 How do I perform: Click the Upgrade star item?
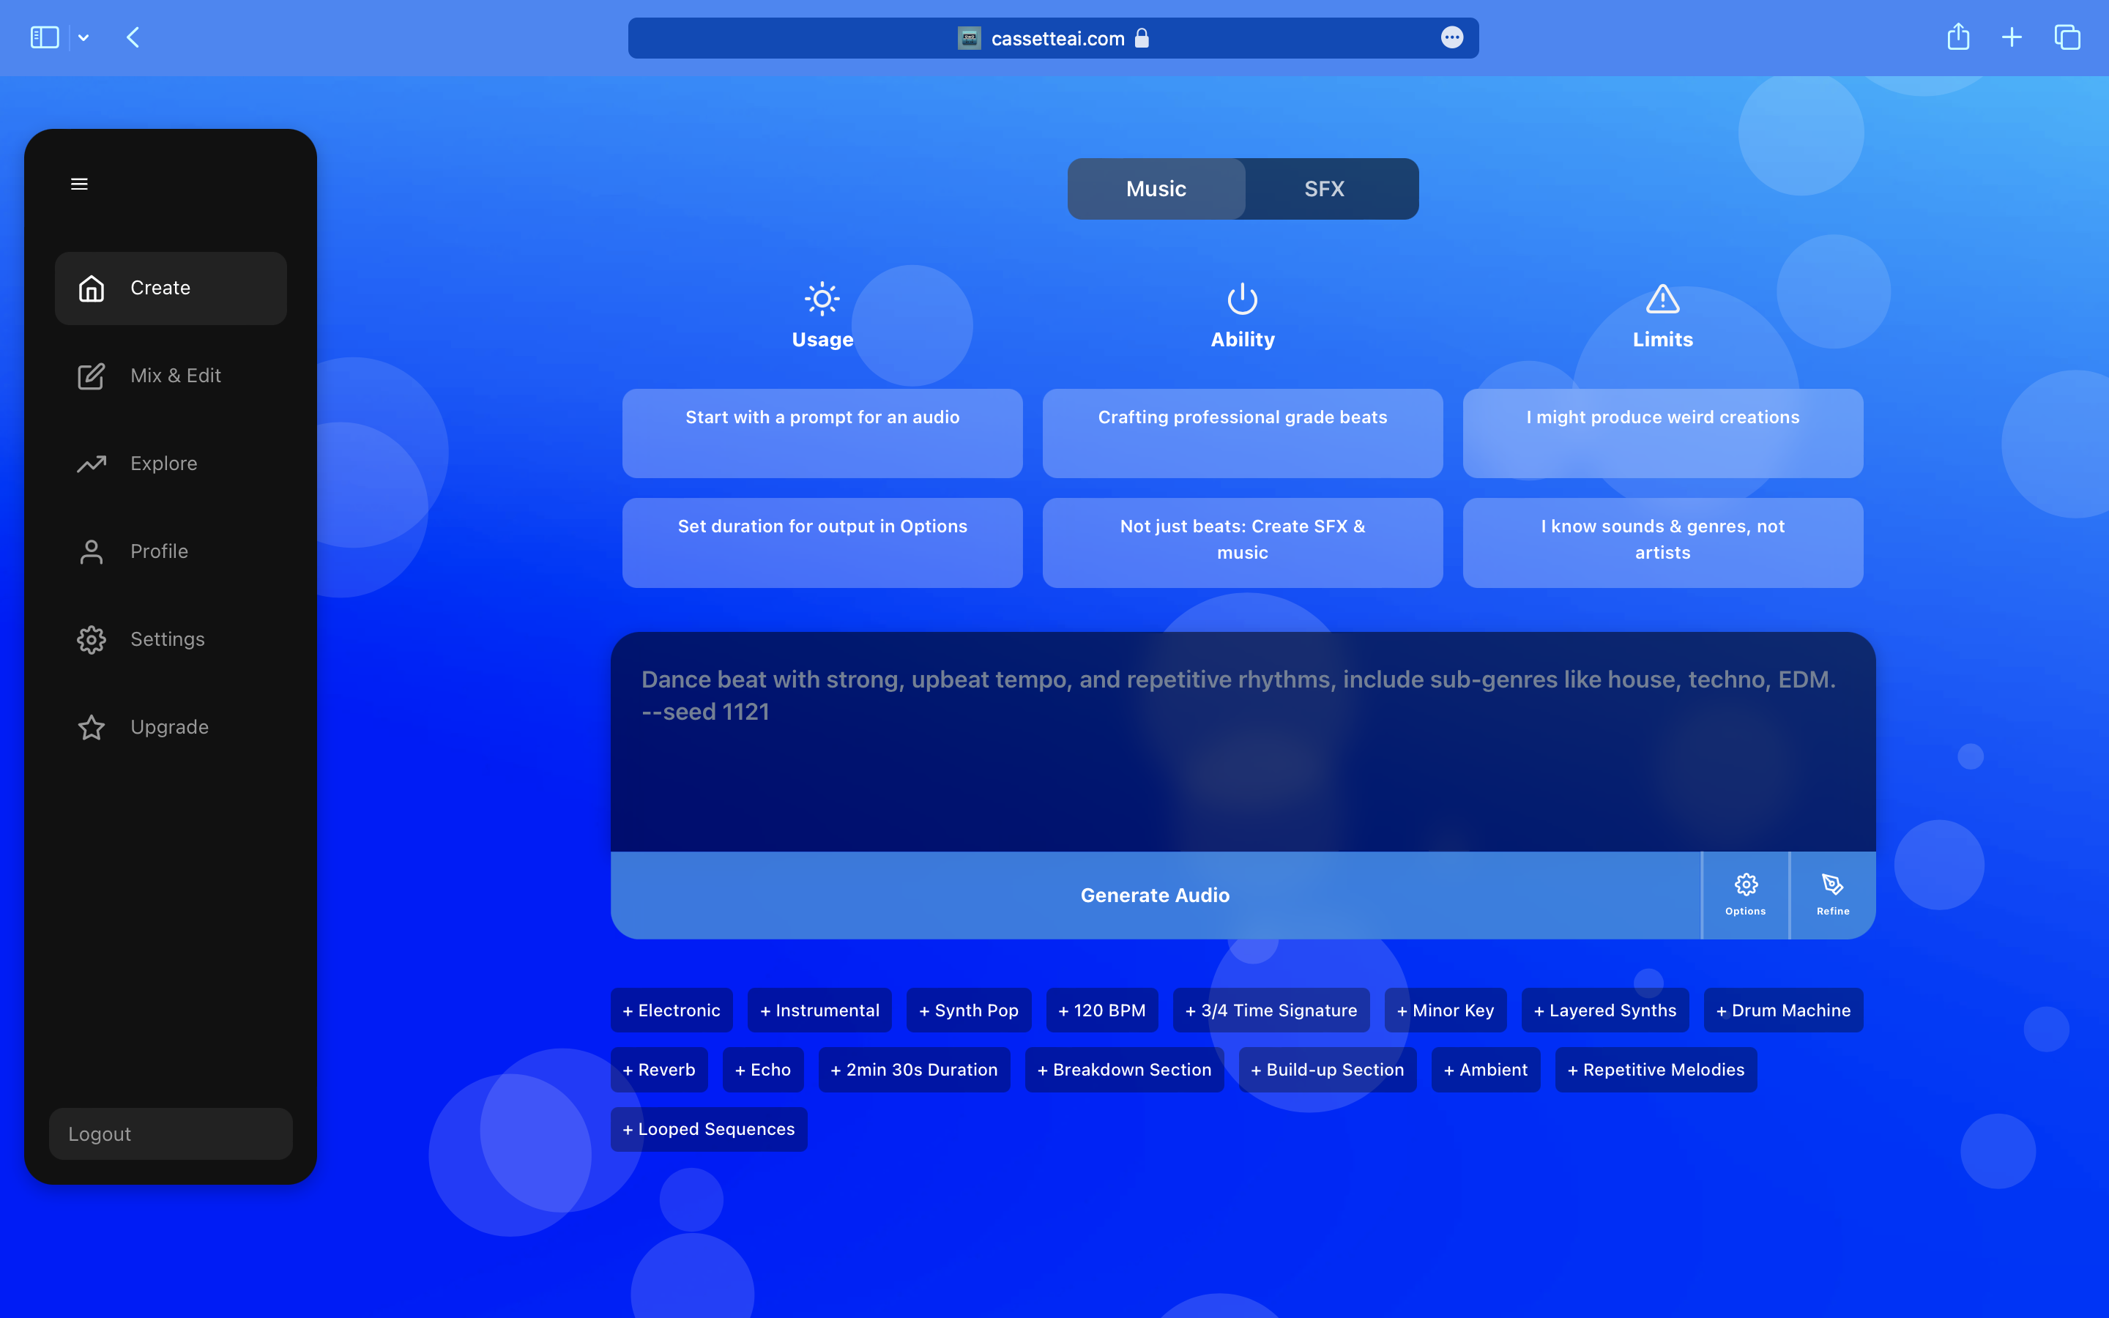click(x=171, y=727)
